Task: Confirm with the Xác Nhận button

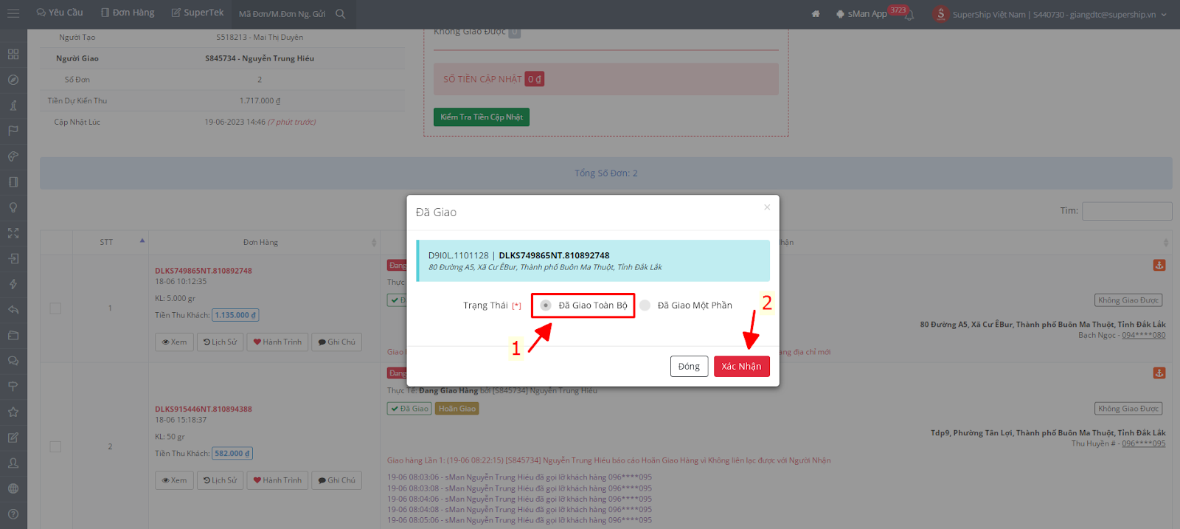Action: tap(741, 367)
